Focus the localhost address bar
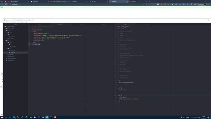This screenshot has width=211, height=119. point(75,4)
